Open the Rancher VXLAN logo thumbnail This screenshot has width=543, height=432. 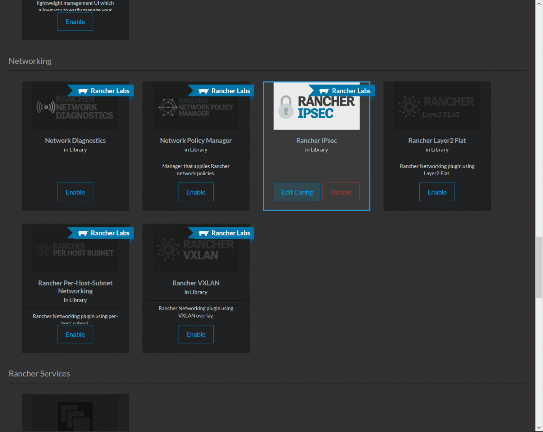tap(196, 248)
